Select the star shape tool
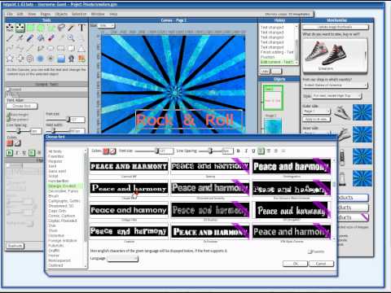This screenshot has width=391, height=293. [x=10, y=59]
